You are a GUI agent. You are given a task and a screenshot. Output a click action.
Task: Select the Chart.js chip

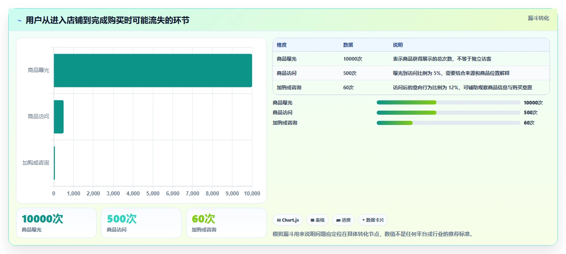pyautogui.click(x=288, y=220)
